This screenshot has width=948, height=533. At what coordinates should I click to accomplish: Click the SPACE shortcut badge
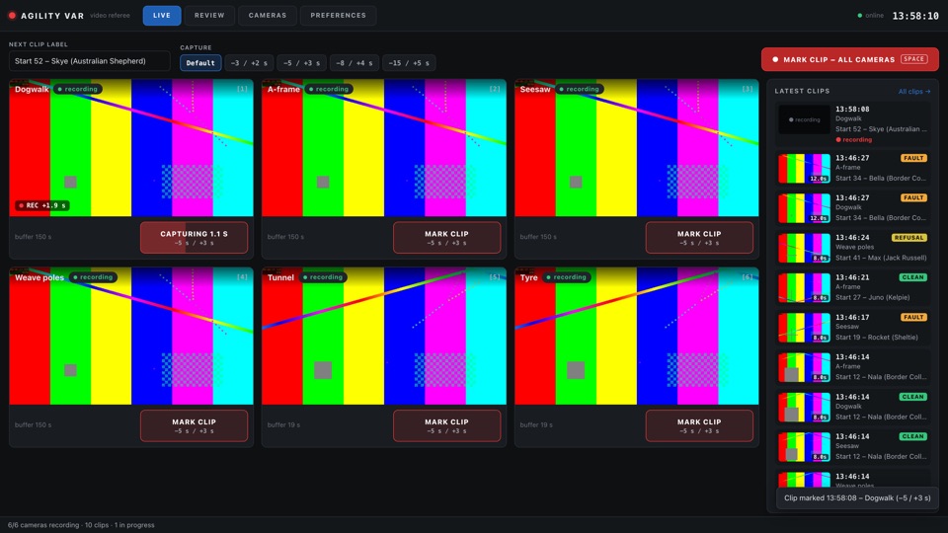pyautogui.click(x=913, y=59)
